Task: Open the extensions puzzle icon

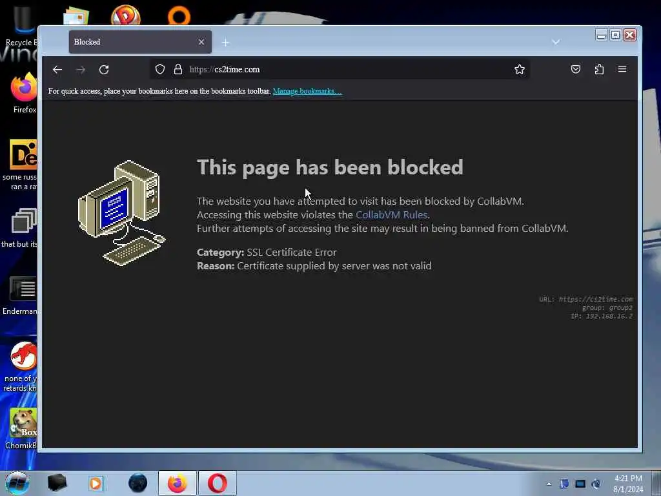Action: 599,69
